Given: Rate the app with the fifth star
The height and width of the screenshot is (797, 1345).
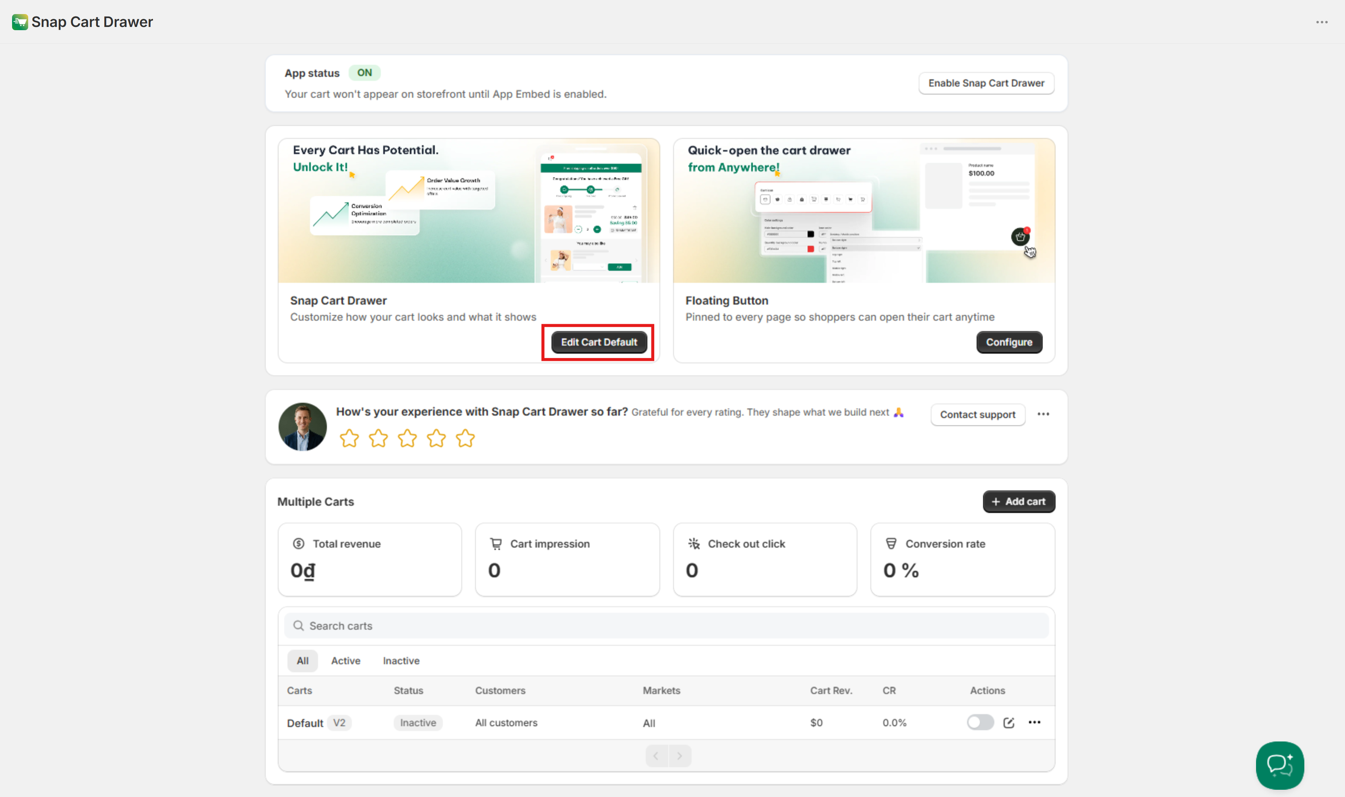Looking at the screenshot, I should pos(465,438).
